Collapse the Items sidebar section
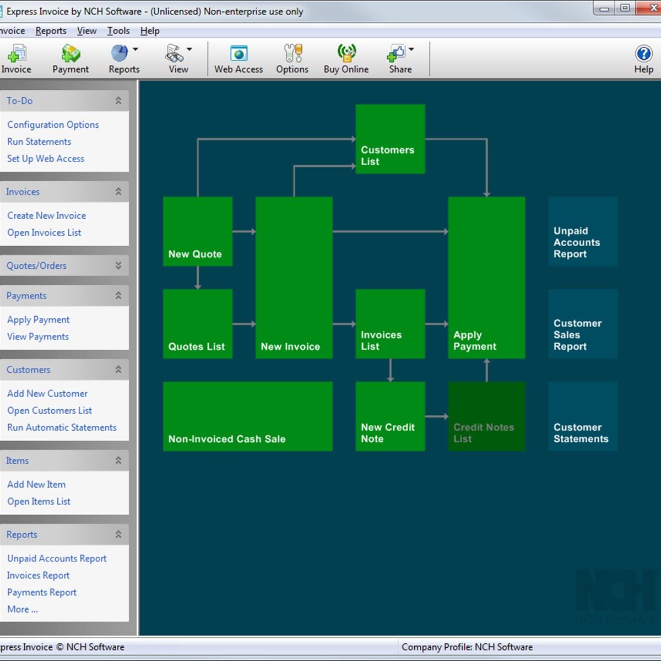 (x=118, y=460)
